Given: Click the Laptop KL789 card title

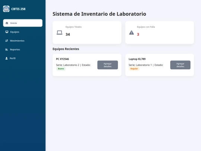Looking at the screenshot, I should coord(137,59).
